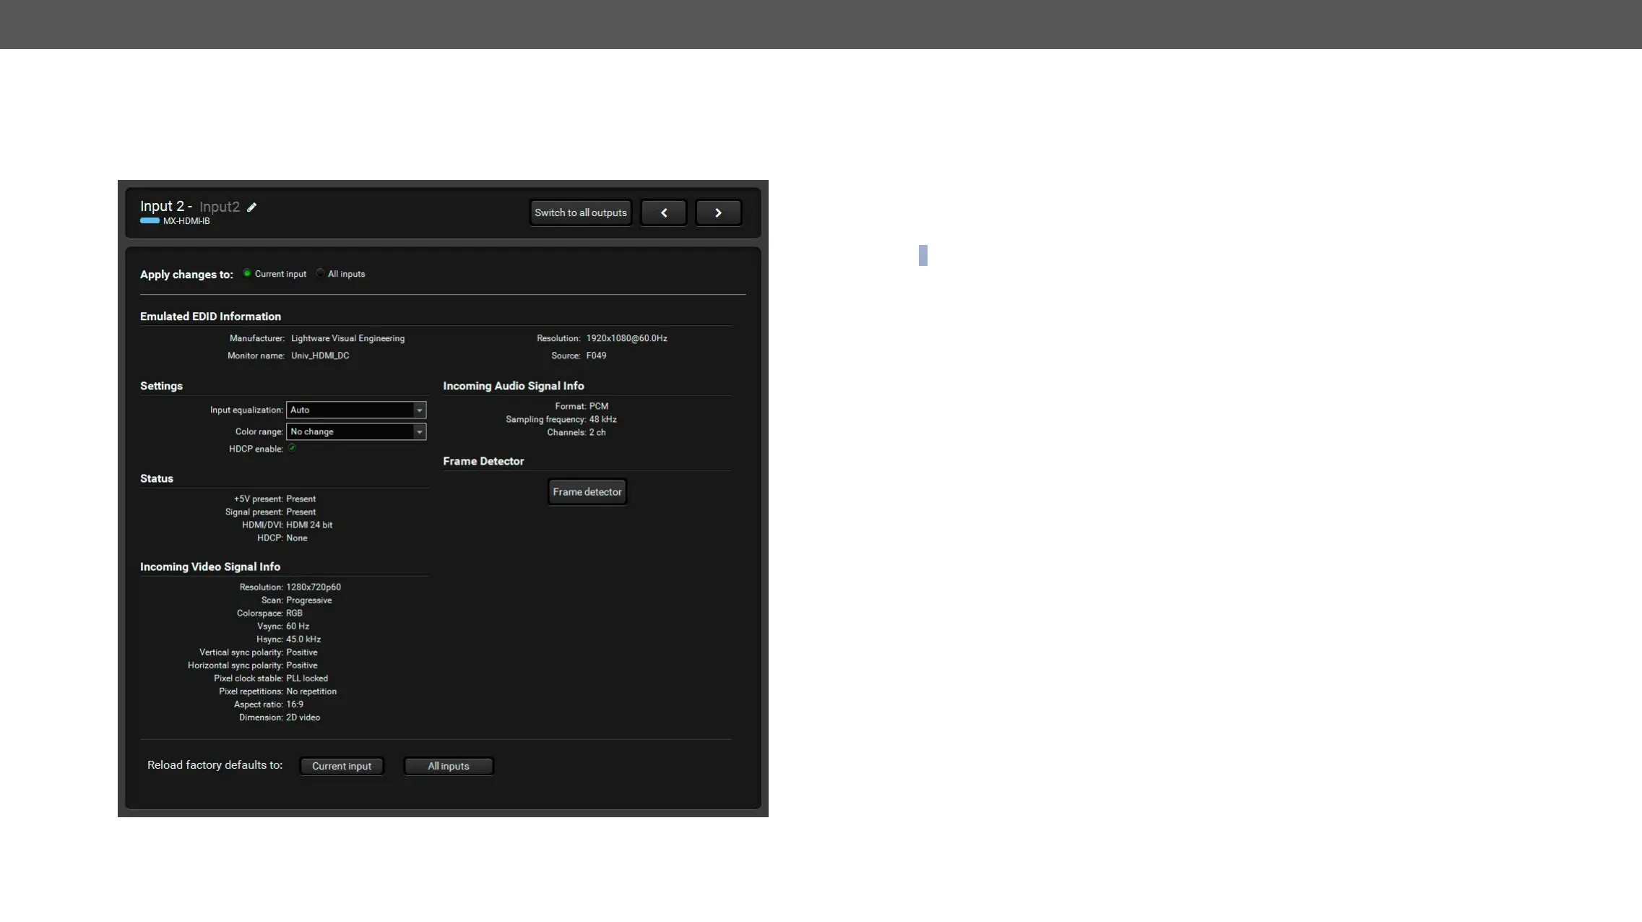Click the pencil icon to rename Input2

pyautogui.click(x=252, y=207)
